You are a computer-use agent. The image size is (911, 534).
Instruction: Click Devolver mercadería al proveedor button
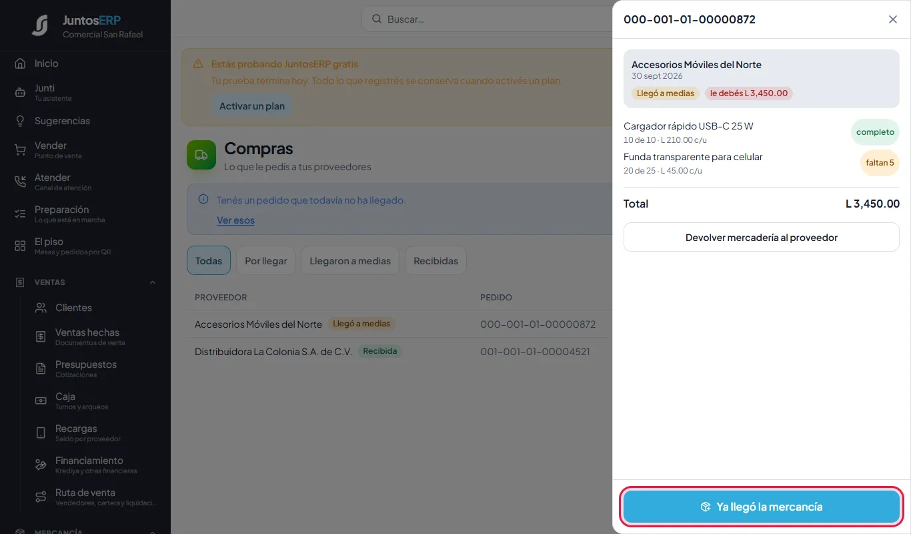tap(762, 237)
